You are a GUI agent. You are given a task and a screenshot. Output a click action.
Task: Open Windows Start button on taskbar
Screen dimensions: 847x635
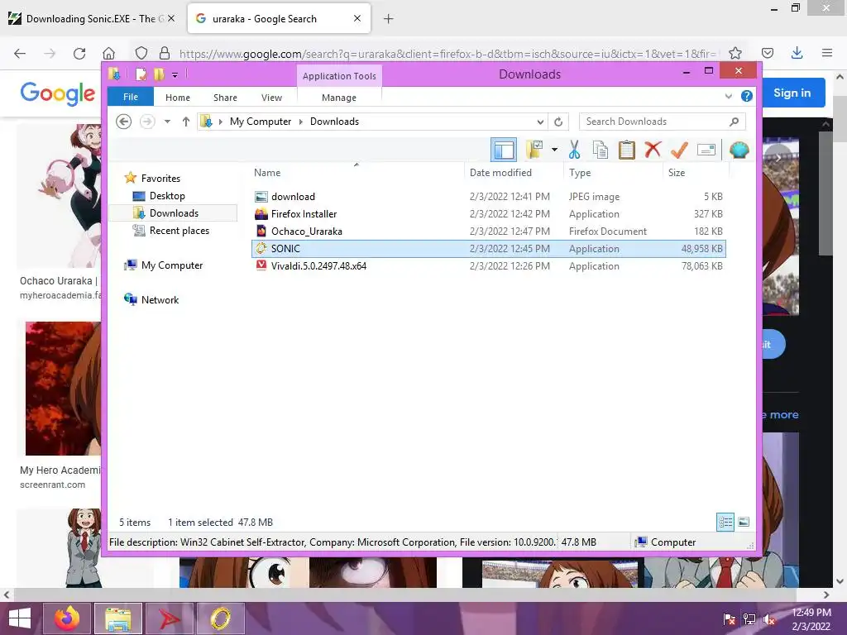20,618
